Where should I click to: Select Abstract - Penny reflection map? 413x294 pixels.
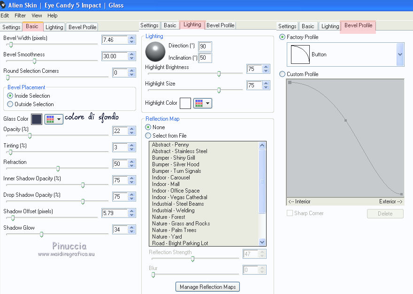(x=170, y=145)
